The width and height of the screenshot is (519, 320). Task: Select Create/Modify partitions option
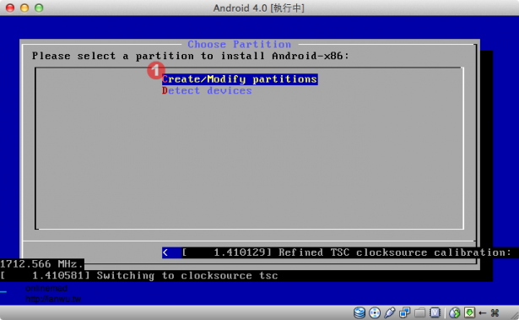pos(240,79)
